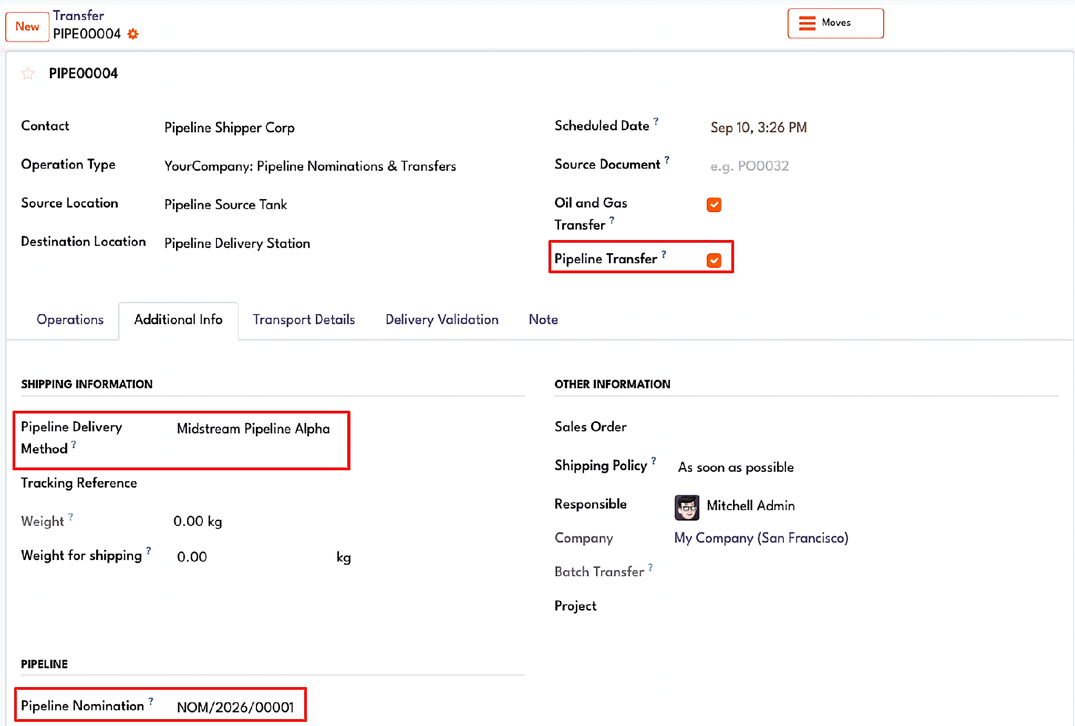Open the Note tab
The width and height of the screenshot is (1075, 726).
[543, 320]
